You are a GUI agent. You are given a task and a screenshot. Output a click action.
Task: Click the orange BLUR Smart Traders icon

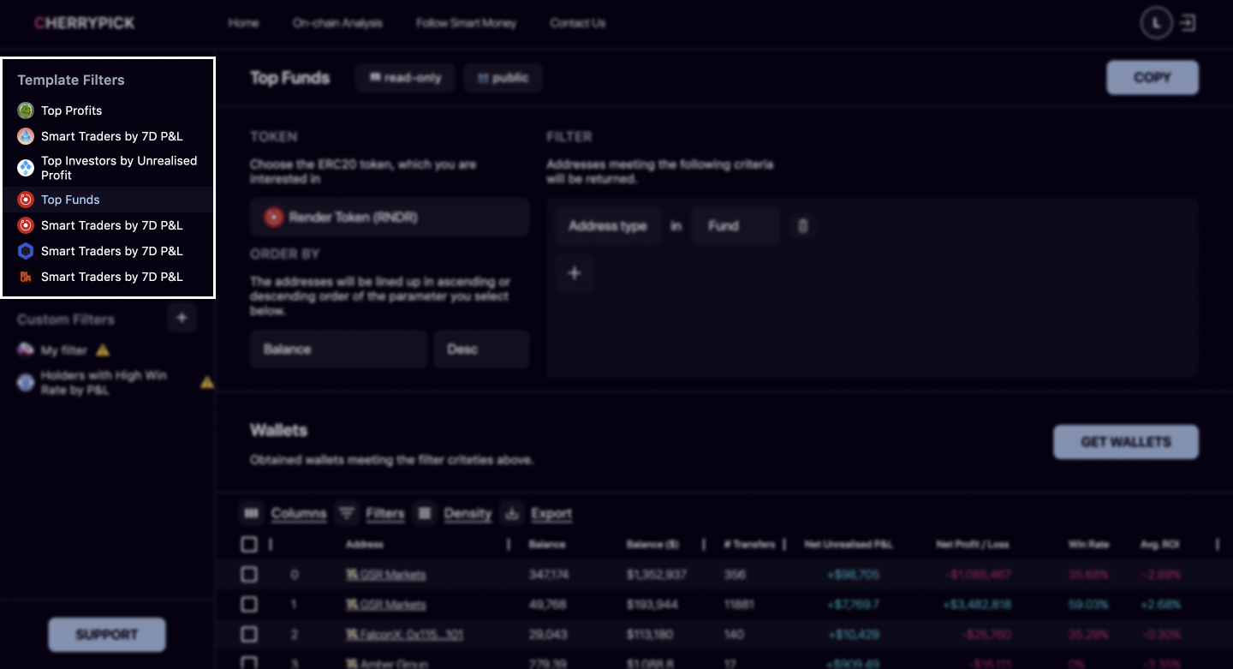(x=26, y=277)
